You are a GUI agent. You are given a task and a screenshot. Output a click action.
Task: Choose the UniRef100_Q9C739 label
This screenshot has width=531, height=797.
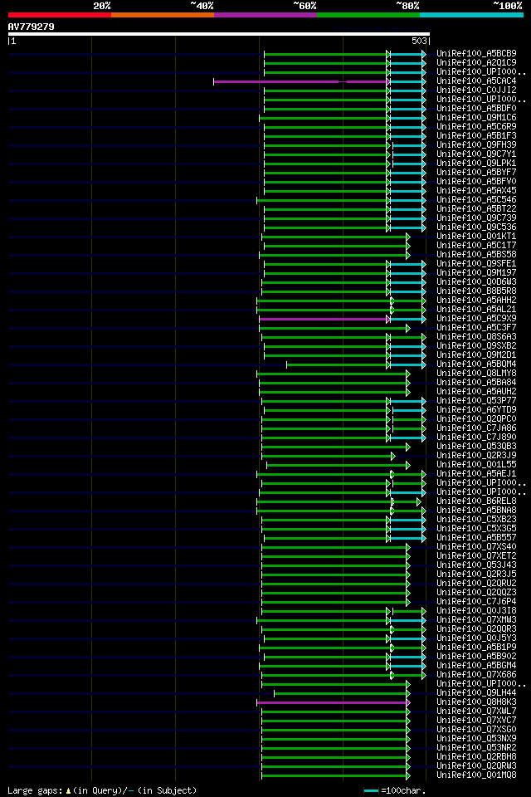[x=476, y=218]
